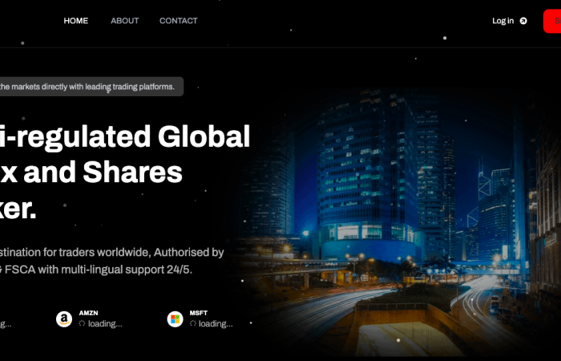
Task: Click the arrow icon beside Log in
Action: click(523, 21)
